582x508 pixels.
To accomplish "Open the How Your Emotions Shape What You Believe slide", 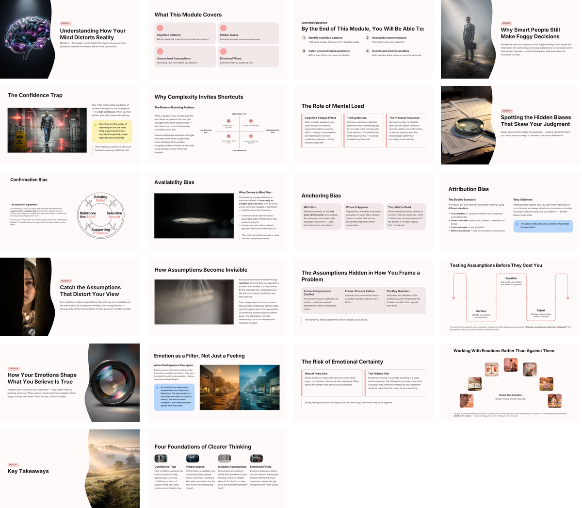I will point(70,383).
